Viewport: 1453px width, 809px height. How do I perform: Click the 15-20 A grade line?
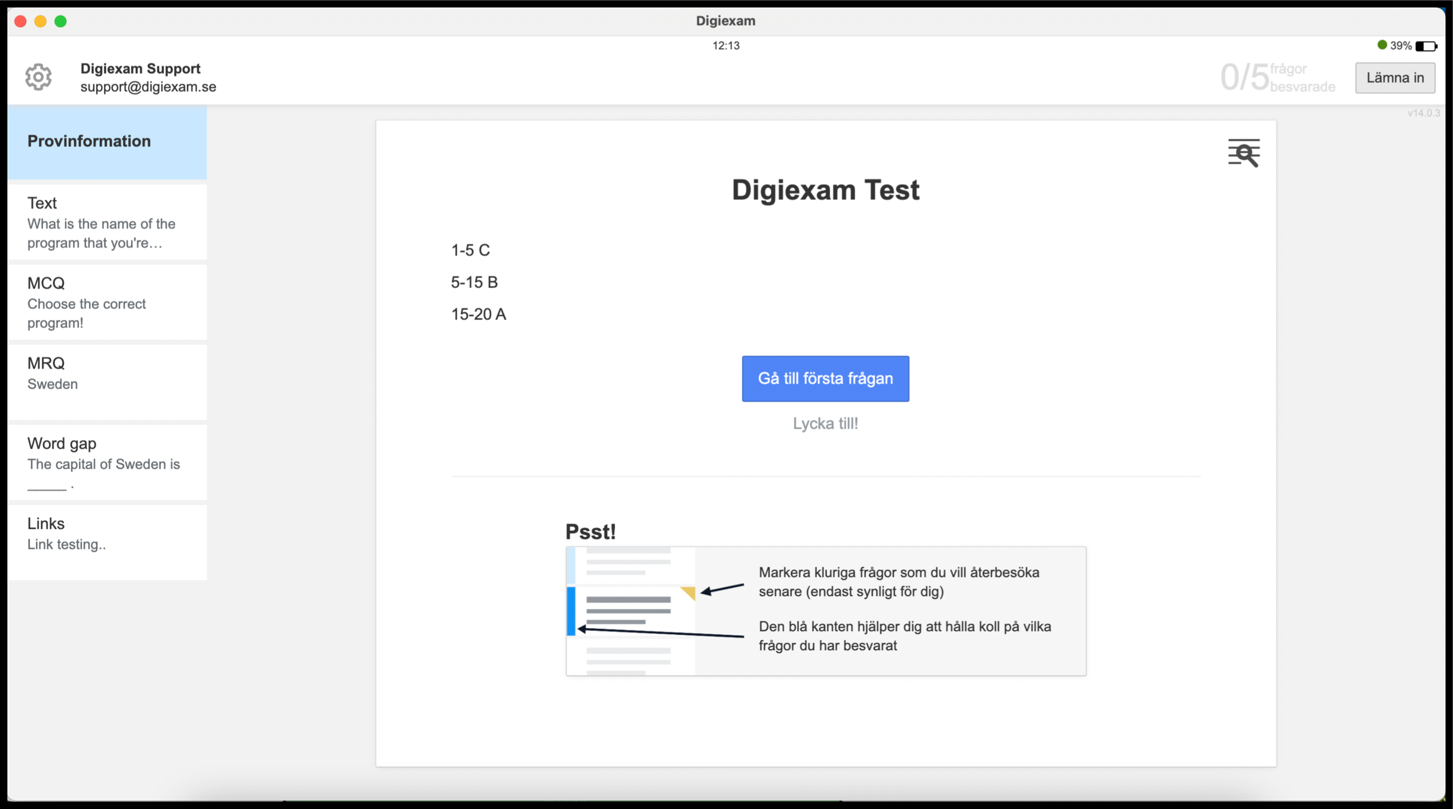[x=478, y=315]
